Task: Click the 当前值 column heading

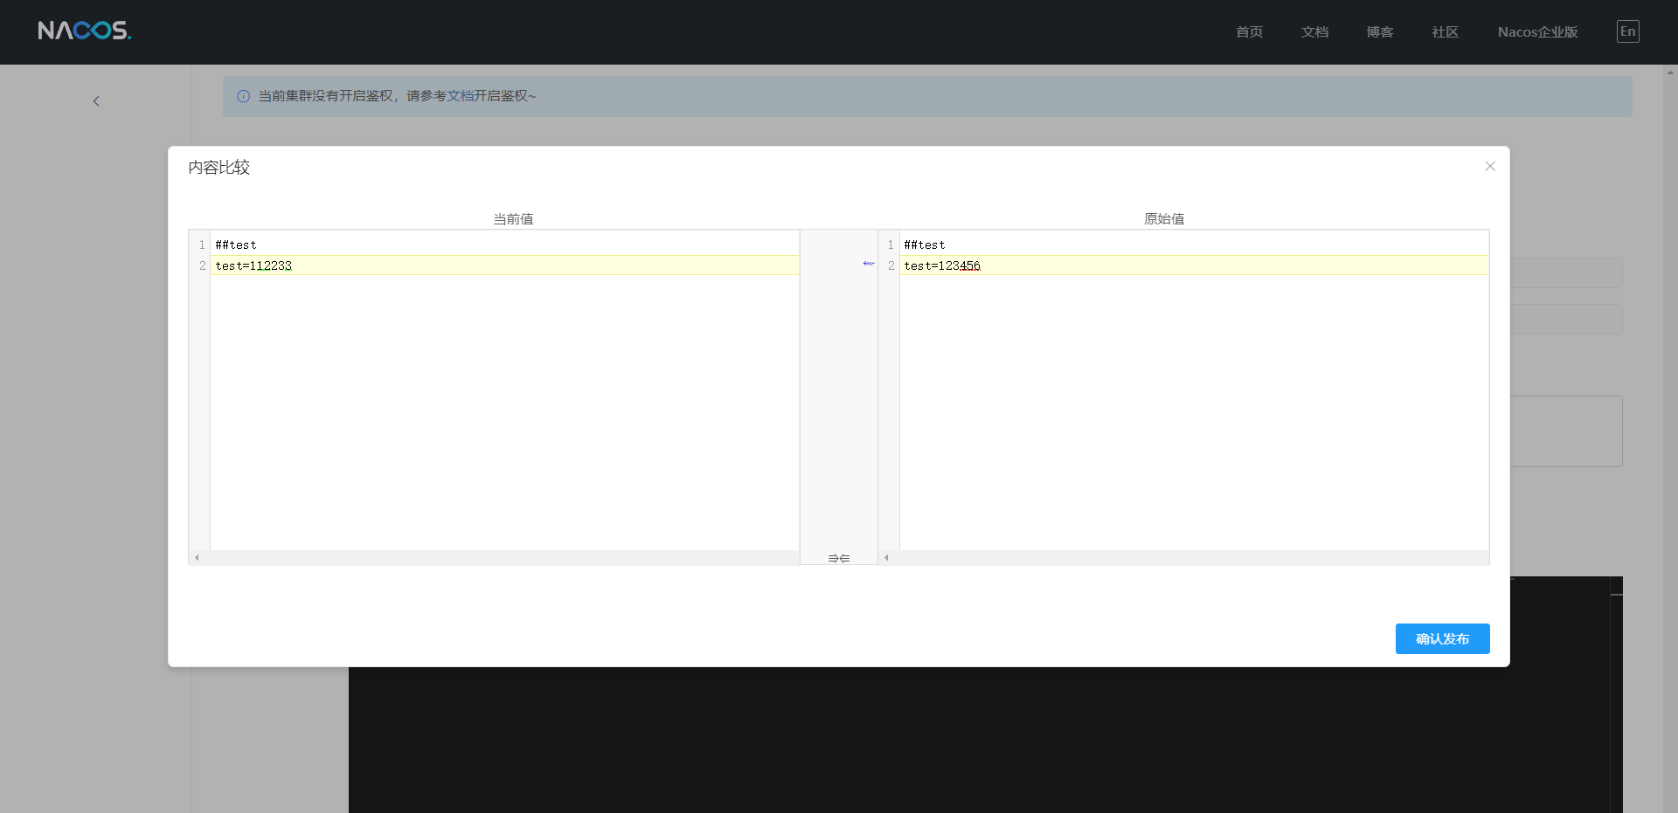Action: tap(513, 219)
